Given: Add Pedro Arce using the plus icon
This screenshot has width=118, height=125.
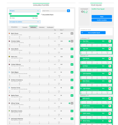Looking at the screenshot, I should 72,57.
